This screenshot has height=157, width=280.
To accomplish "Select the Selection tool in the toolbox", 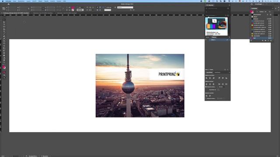I will click(x=4, y=20).
